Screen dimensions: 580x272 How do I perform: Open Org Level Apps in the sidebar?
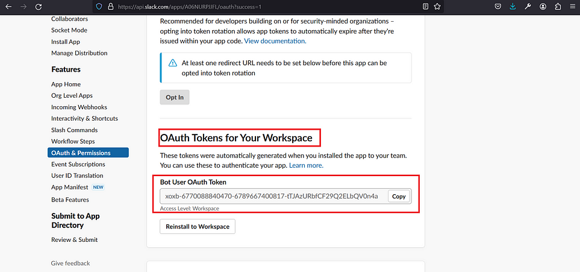tap(72, 96)
